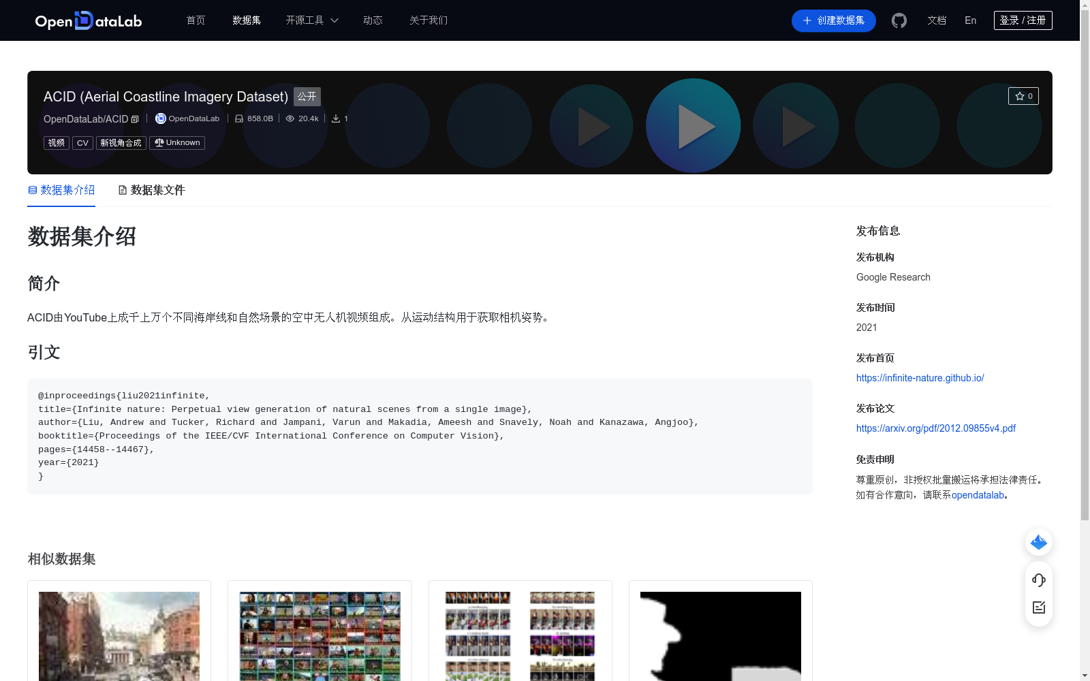Click the page vertical scrollbar

pyautogui.click(x=1085, y=266)
